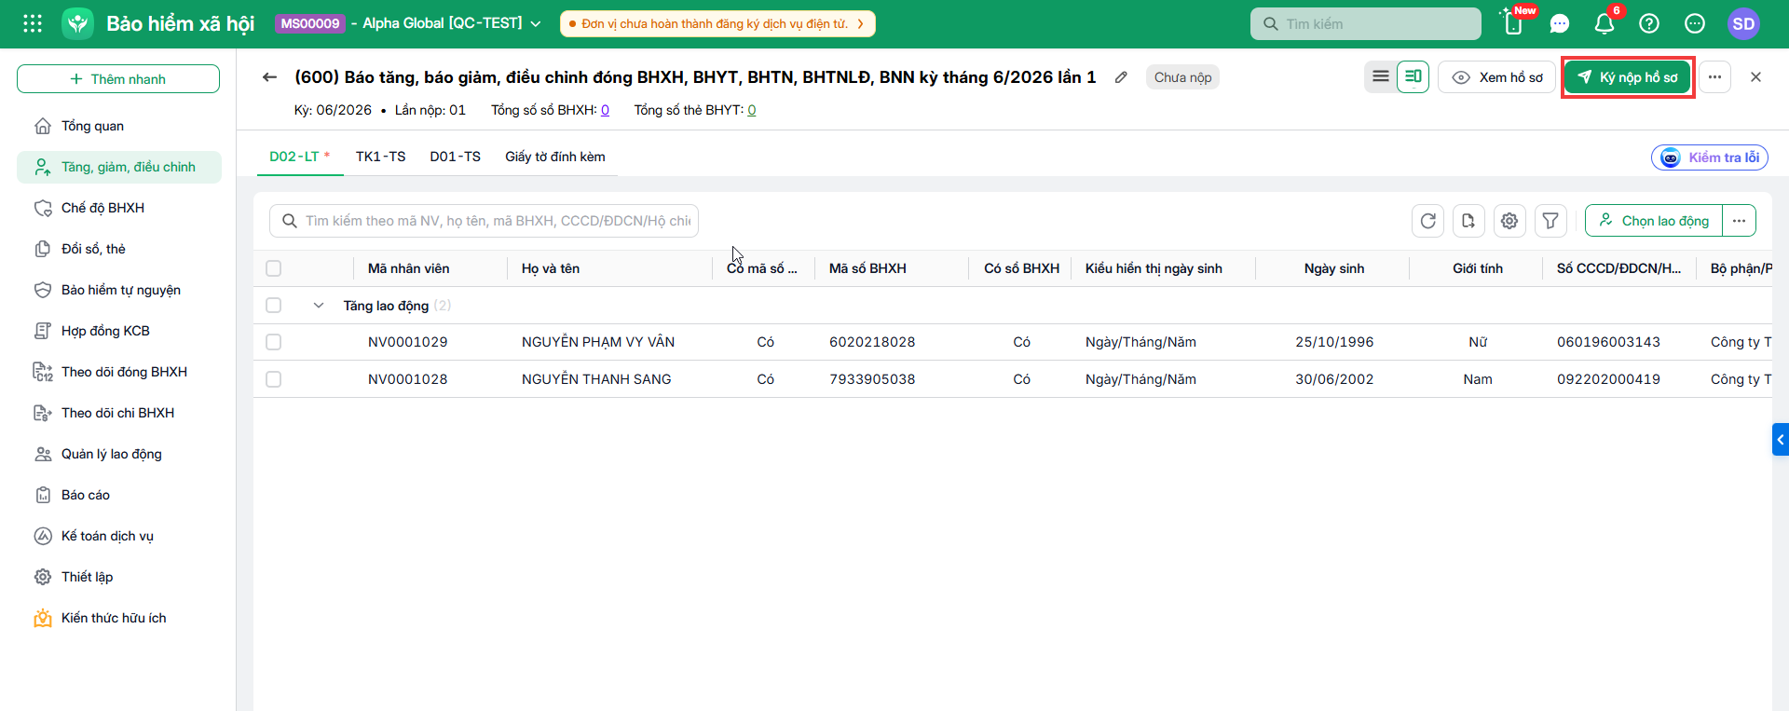Screen dimensions: 1789x711
Task: Open the notifications bell
Action: pos(1605,23)
